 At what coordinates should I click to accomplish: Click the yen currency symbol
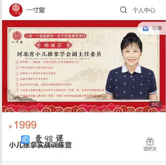[x=11, y=126]
